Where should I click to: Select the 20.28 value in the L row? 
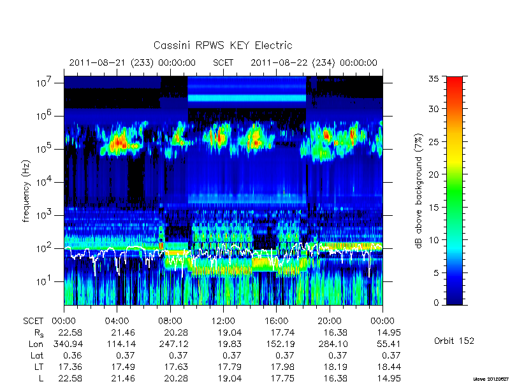tap(176, 378)
